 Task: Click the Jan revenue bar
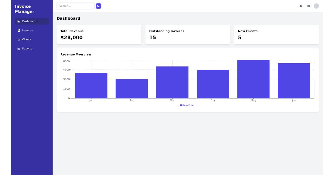pyautogui.click(x=91, y=86)
